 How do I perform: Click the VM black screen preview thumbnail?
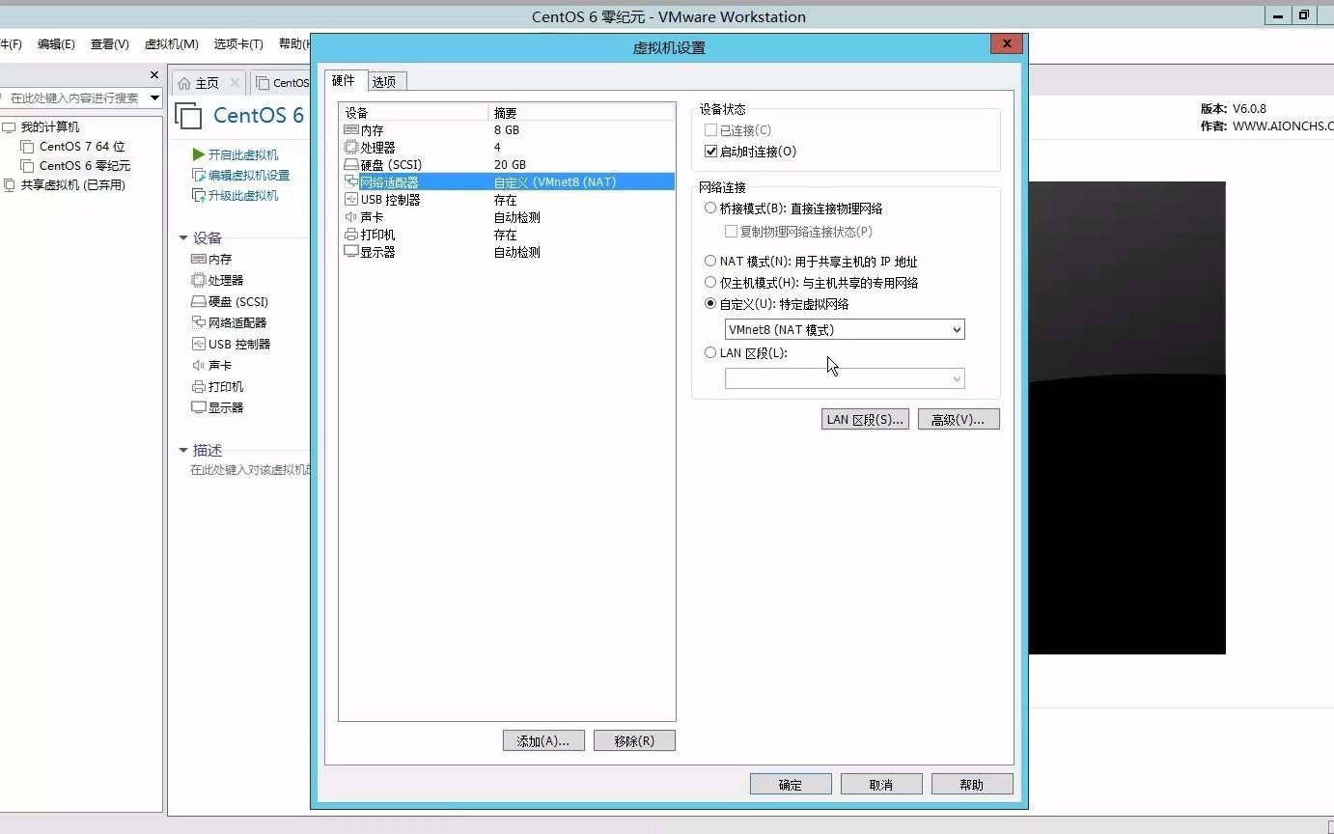coord(1126,418)
